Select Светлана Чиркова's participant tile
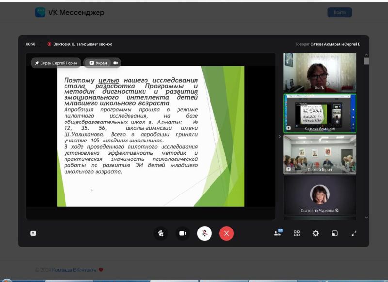 click(x=320, y=197)
